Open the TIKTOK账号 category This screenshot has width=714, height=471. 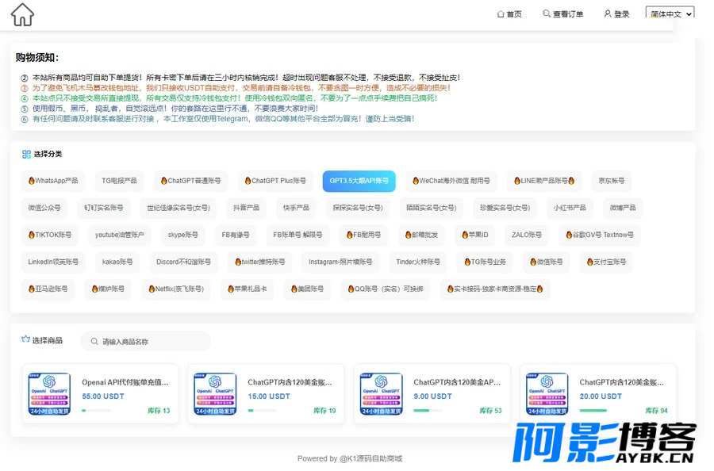coord(50,235)
